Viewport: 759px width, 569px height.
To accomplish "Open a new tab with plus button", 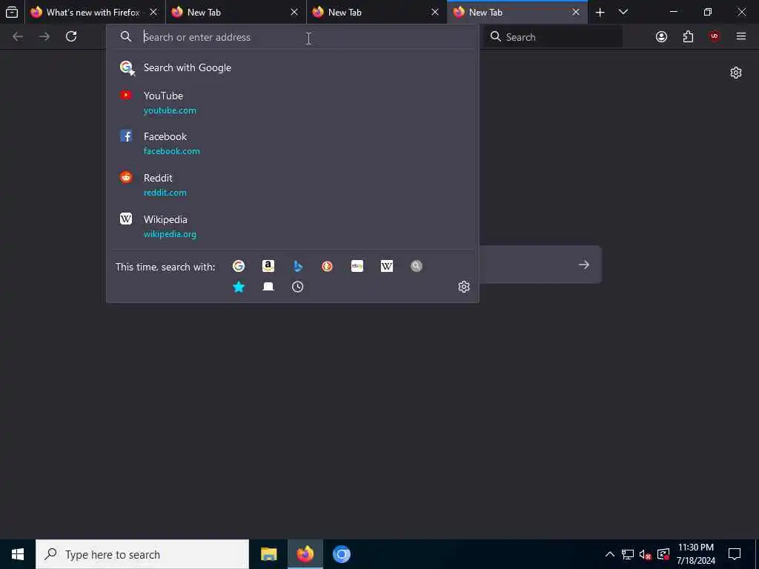I will pyautogui.click(x=600, y=12).
